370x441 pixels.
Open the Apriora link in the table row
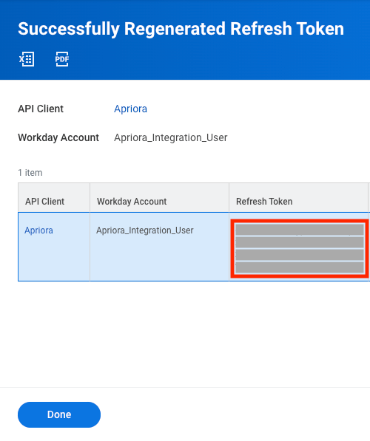[38, 230]
